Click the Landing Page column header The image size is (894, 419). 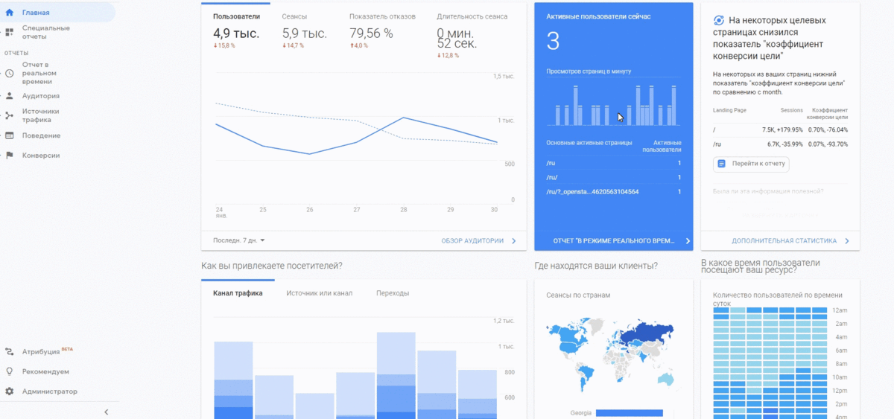(729, 110)
